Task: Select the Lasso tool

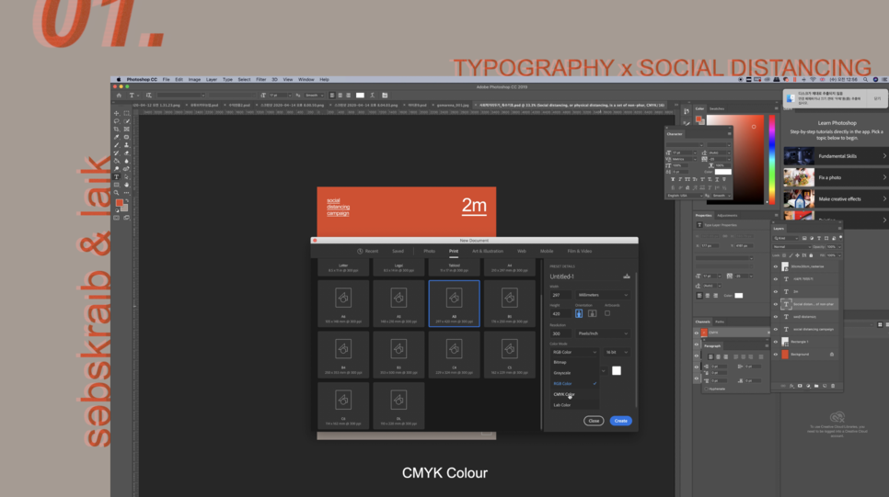Action: tap(117, 121)
